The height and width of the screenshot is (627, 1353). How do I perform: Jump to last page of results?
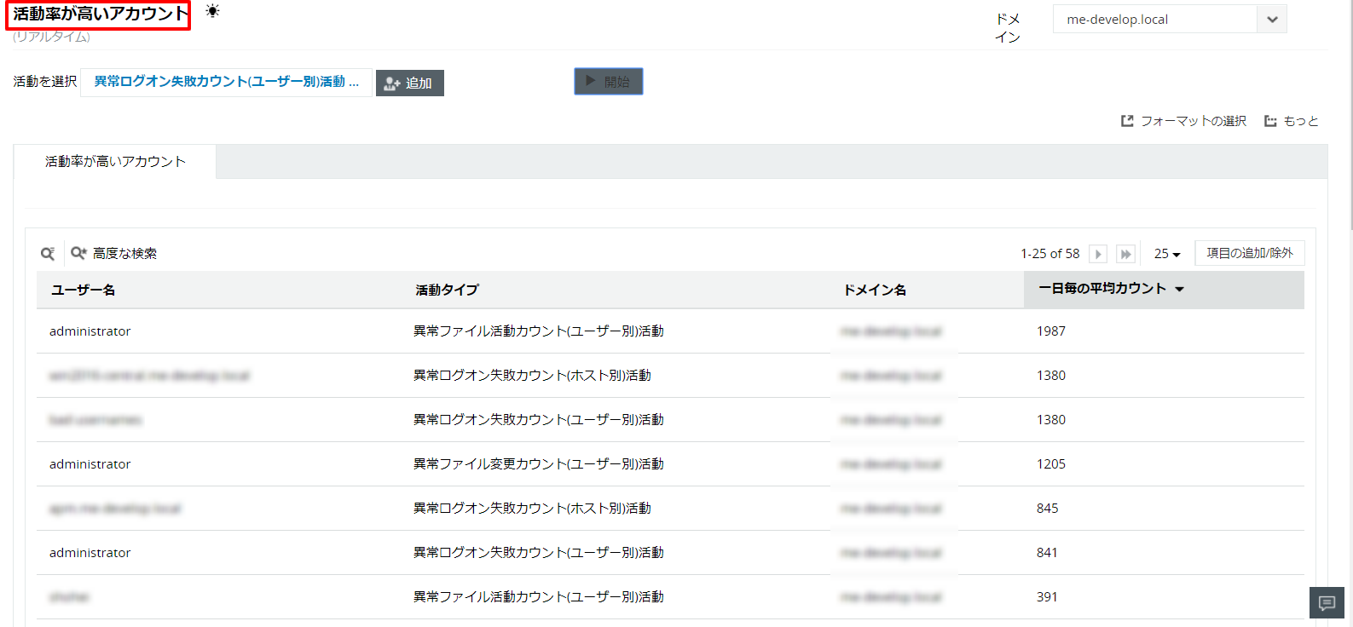coord(1125,254)
